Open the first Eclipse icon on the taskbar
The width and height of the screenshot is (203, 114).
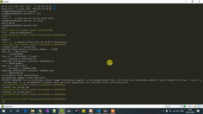pos(69,111)
